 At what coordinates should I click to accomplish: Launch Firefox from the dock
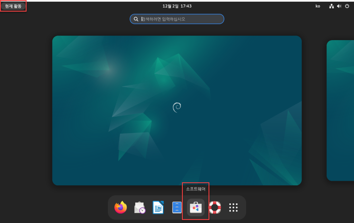pyautogui.click(x=121, y=207)
